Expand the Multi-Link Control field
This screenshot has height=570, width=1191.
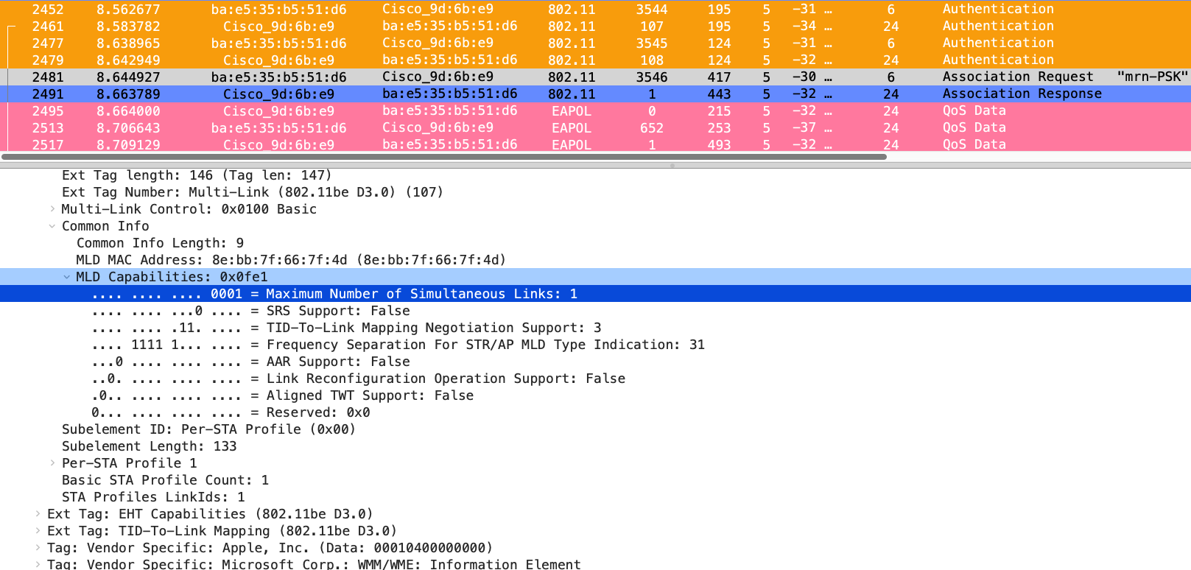[x=52, y=209]
